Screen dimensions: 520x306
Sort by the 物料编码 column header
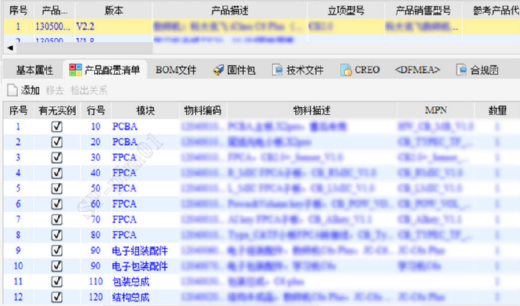(x=202, y=110)
